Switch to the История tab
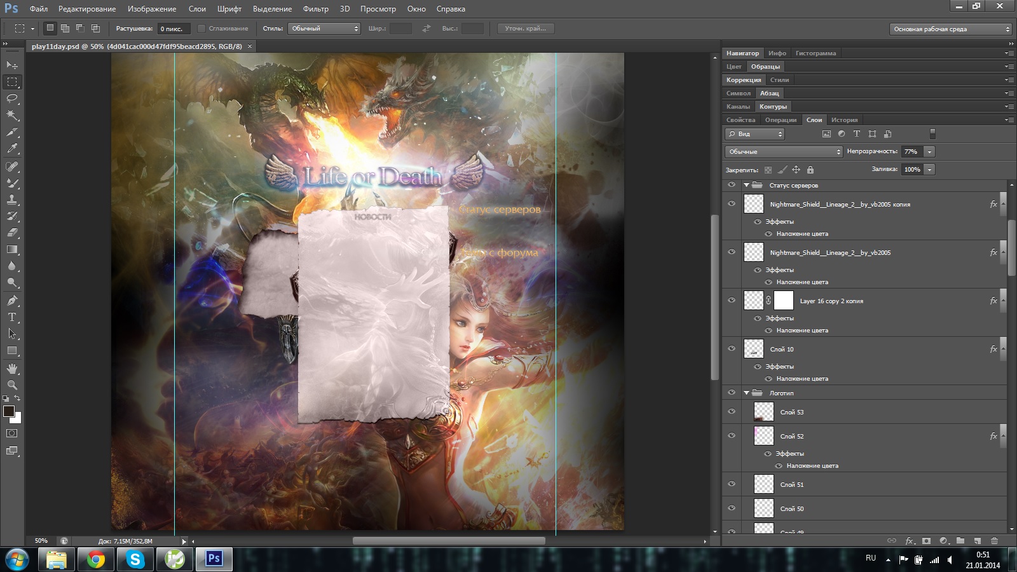 [x=844, y=120]
